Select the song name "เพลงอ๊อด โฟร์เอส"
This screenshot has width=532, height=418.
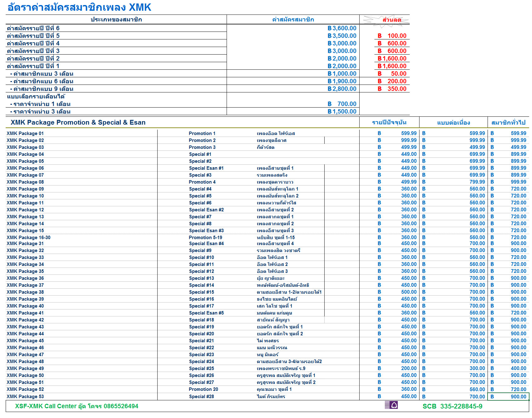click(x=276, y=133)
